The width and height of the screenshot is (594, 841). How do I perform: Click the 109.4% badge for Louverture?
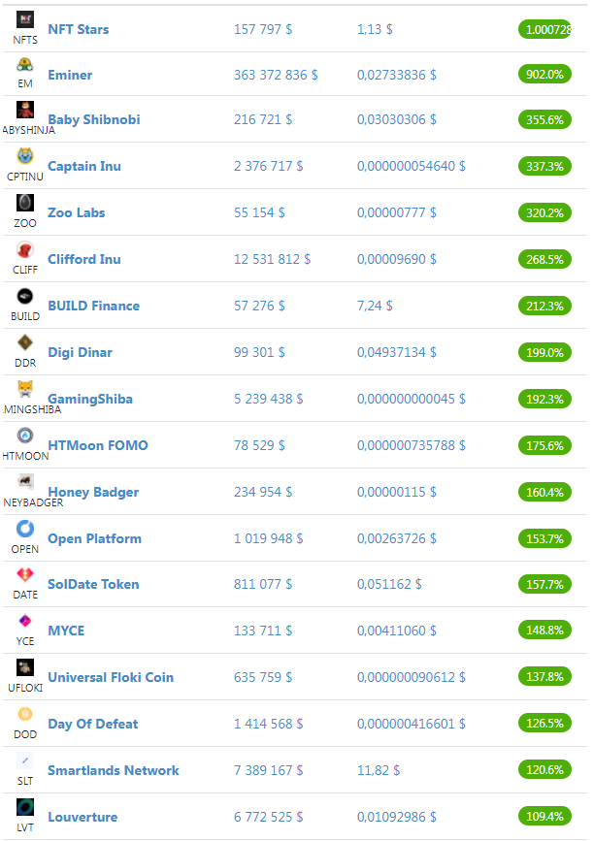coord(544,817)
